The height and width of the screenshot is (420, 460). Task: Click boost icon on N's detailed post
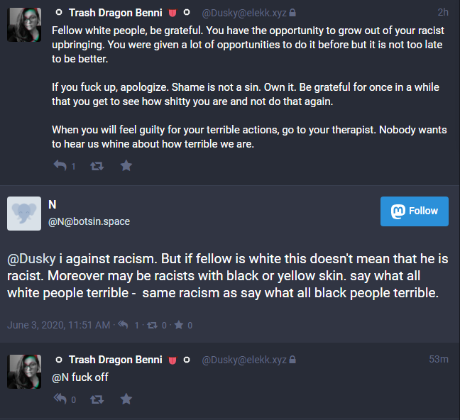pos(151,325)
